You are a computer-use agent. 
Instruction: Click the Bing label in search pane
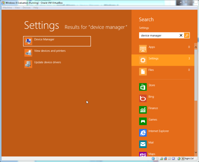(x=151, y=97)
